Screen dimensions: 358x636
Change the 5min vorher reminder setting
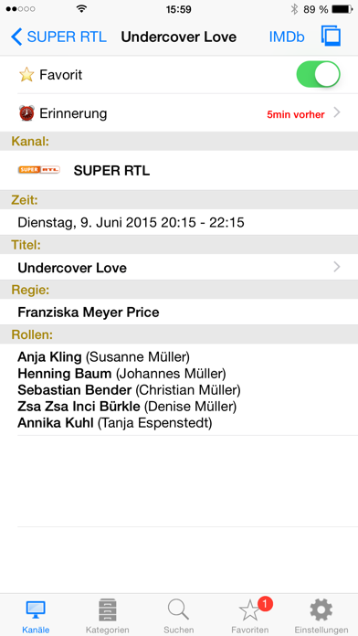(296, 115)
